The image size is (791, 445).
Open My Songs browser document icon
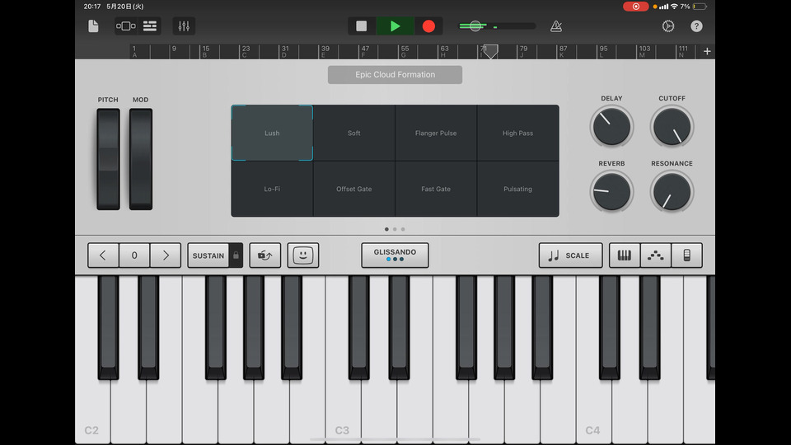click(x=93, y=26)
